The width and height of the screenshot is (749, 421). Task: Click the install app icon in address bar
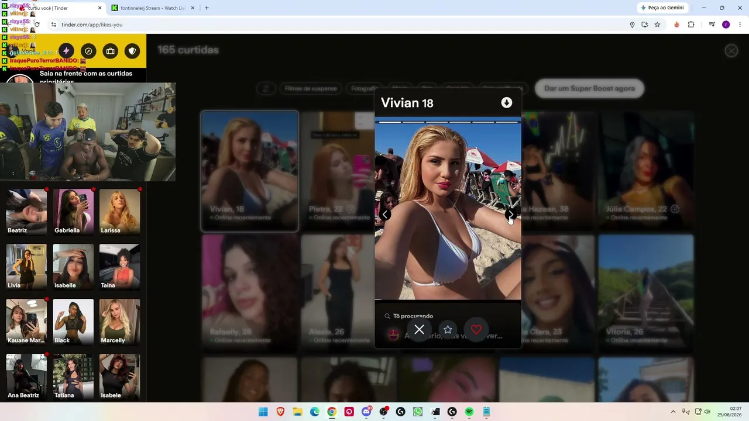[645, 25]
